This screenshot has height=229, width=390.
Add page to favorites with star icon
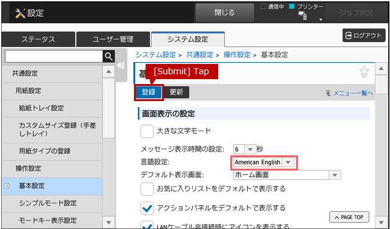(x=364, y=72)
